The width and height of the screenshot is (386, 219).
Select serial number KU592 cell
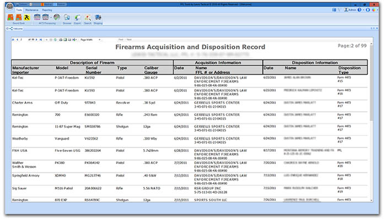(89, 78)
